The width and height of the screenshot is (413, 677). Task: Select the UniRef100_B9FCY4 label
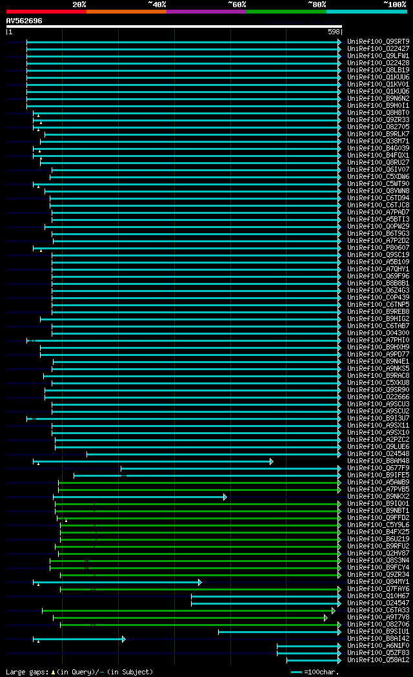click(379, 567)
